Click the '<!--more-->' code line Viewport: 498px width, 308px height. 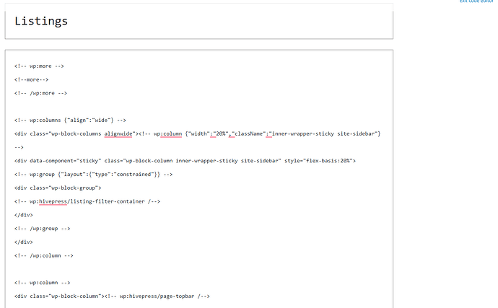(32, 79)
